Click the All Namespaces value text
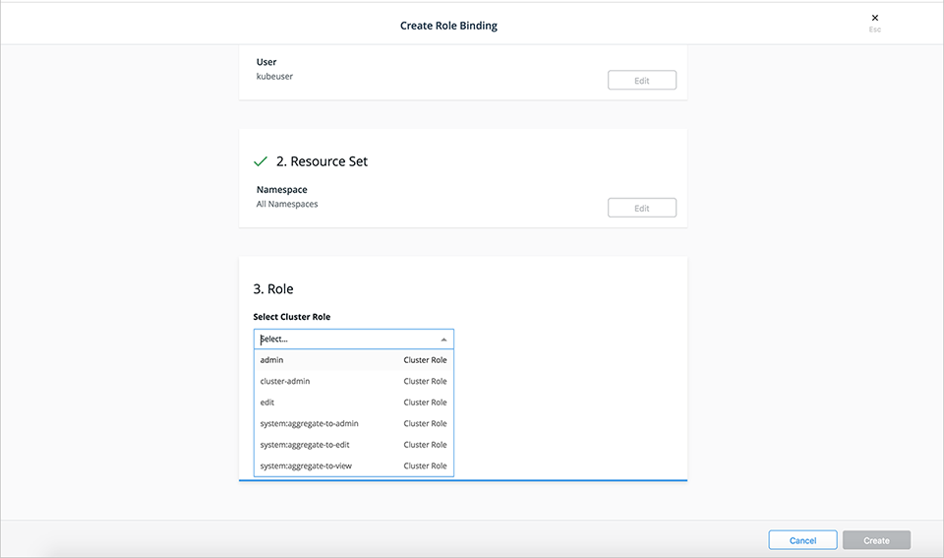The image size is (944, 558). click(x=287, y=205)
